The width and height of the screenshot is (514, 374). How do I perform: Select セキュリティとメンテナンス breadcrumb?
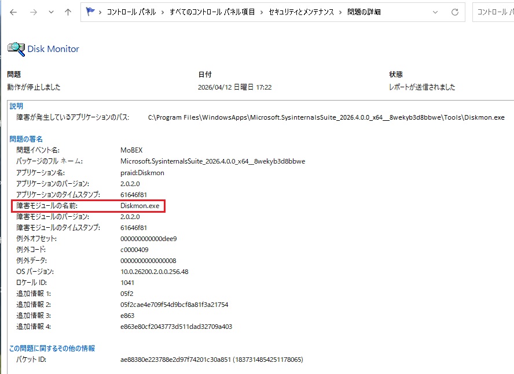pos(301,12)
